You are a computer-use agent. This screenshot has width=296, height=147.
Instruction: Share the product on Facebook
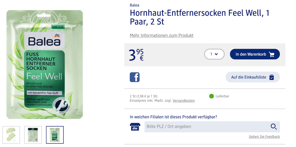click(x=135, y=77)
